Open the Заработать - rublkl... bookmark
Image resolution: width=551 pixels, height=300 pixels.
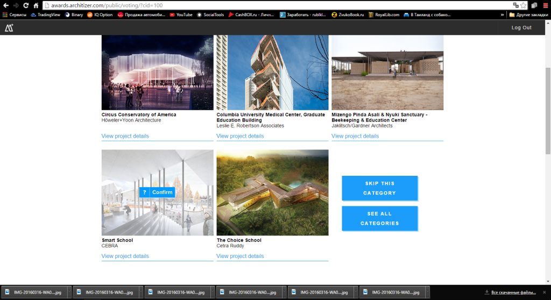(303, 15)
